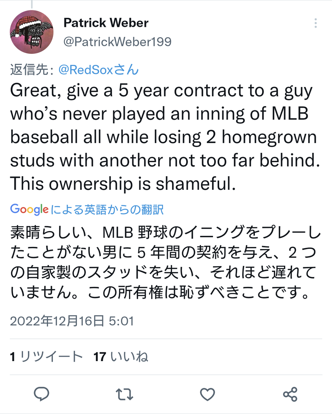Open Patrick Weber's skull avatar picture
Viewport: 332px width, 414px height.
pos(31,32)
